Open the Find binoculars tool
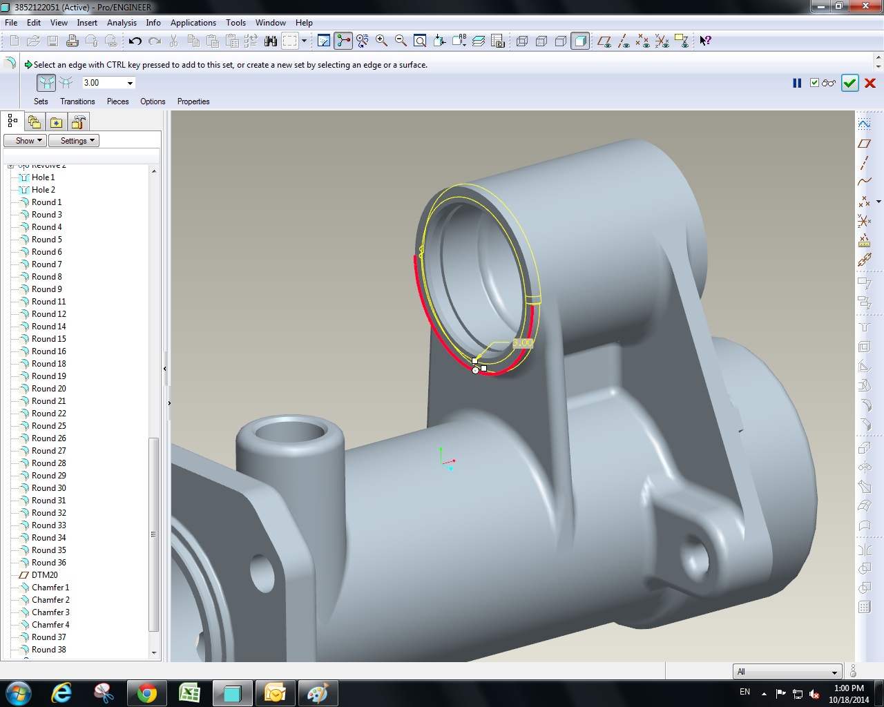Image resolution: width=884 pixels, height=707 pixels. click(271, 41)
